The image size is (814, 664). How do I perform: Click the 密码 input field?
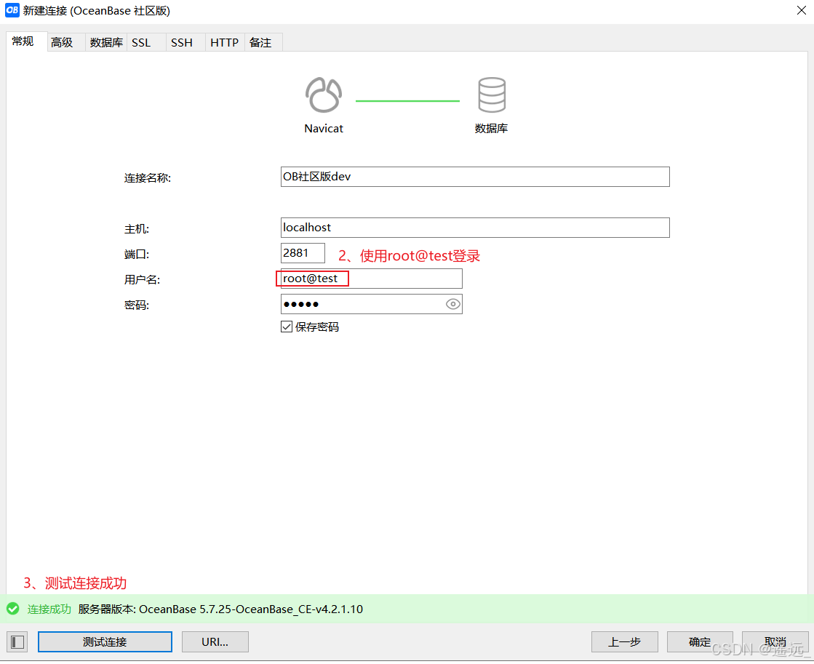[371, 304]
